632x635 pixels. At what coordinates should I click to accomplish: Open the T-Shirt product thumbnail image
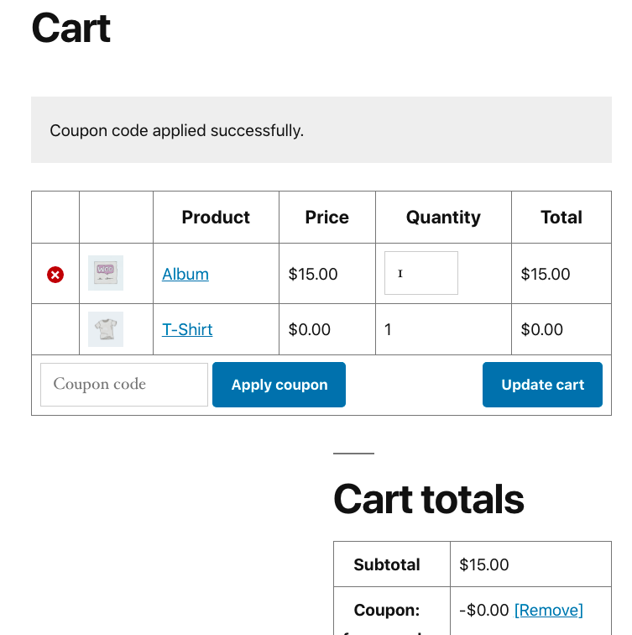click(x=106, y=329)
